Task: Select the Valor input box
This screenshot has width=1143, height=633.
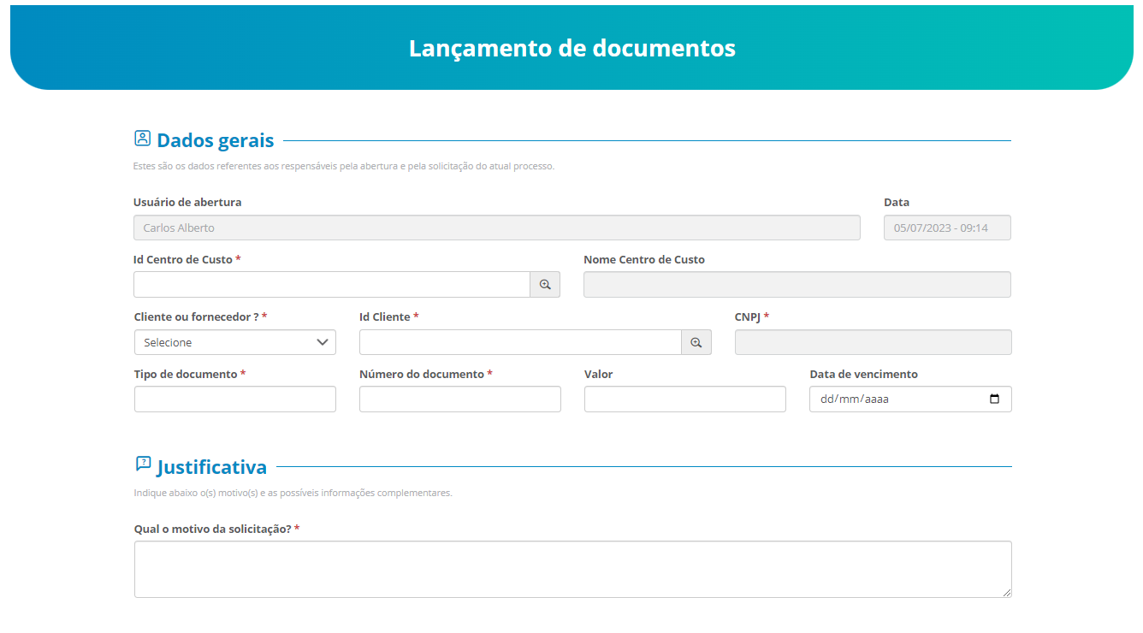Action: pyautogui.click(x=684, y=399)
